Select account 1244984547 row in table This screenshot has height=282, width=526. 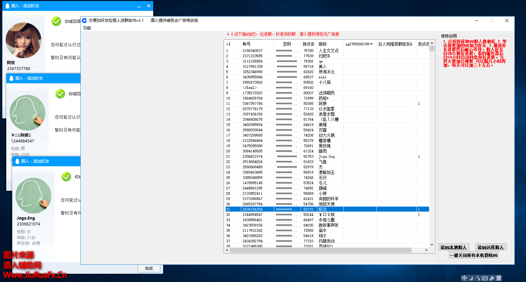click(327, 215)
